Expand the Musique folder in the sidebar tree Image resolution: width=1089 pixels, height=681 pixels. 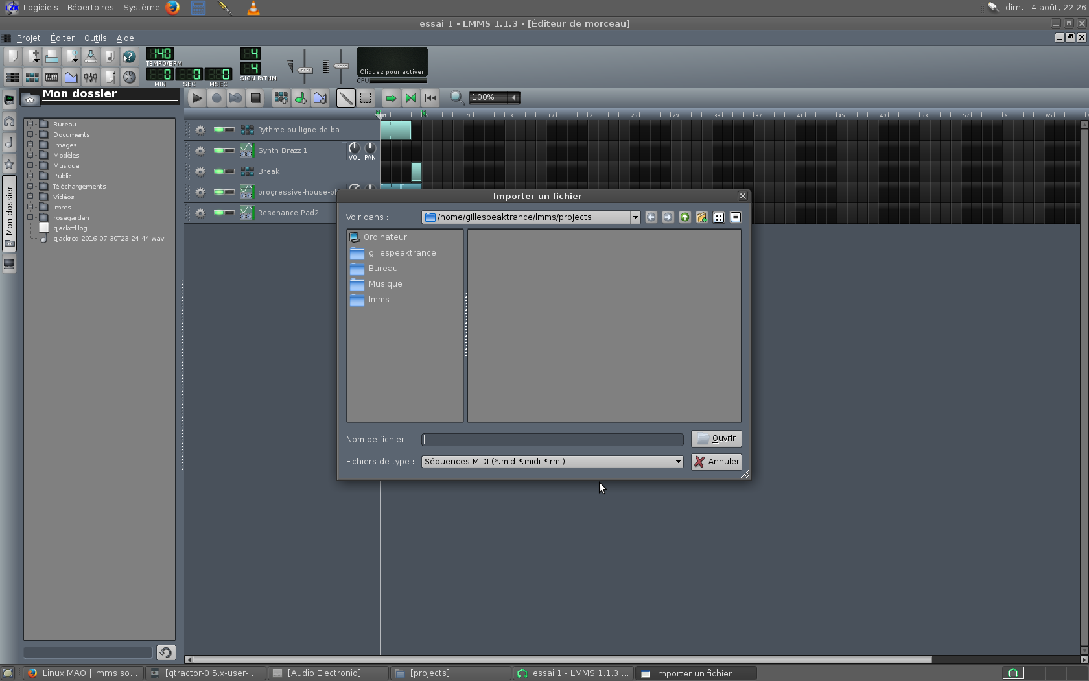point(30,165)
